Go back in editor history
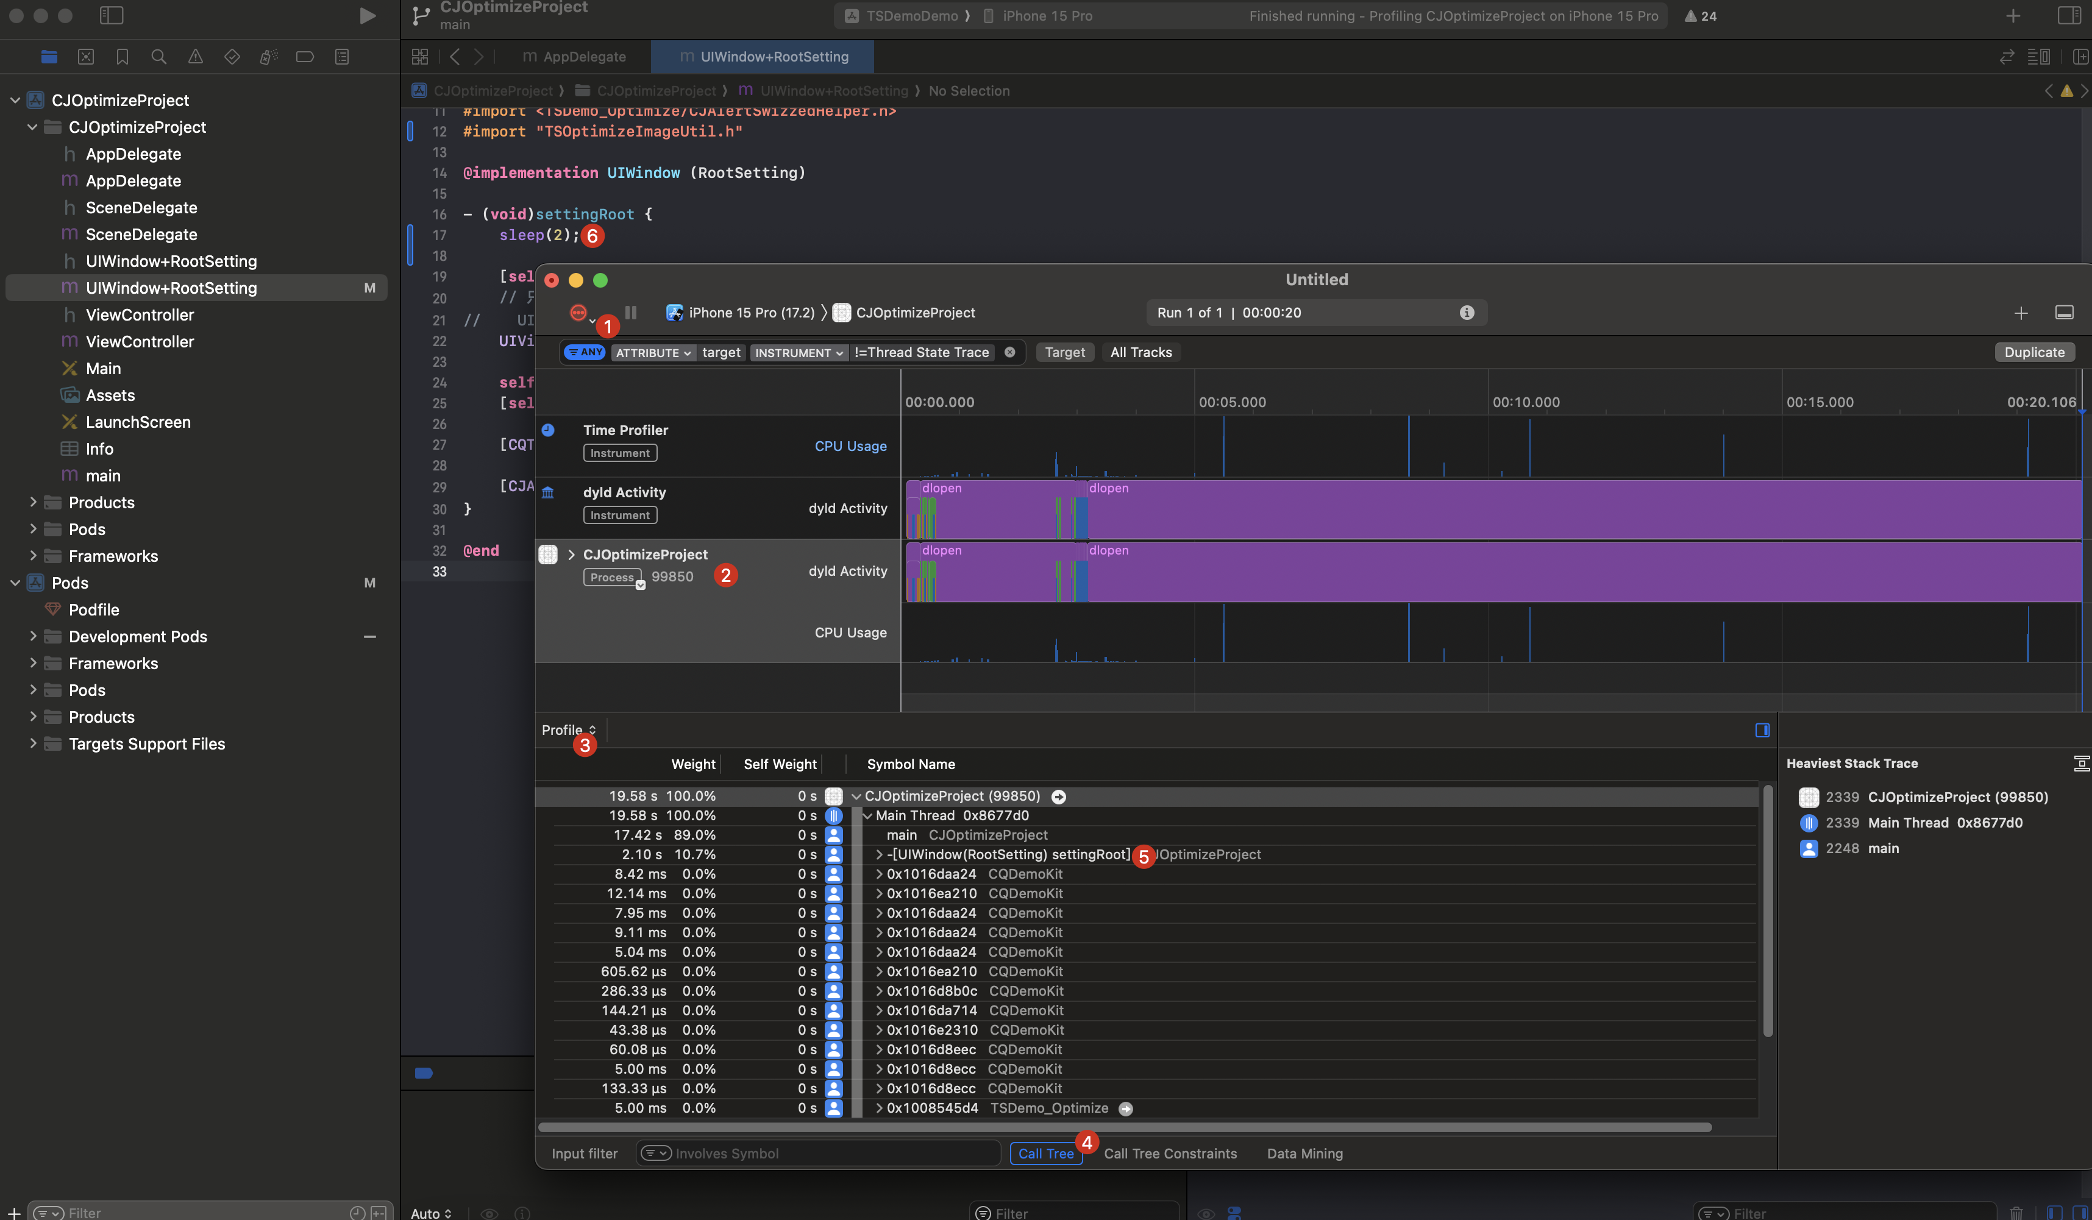 [x=455, y=57]
